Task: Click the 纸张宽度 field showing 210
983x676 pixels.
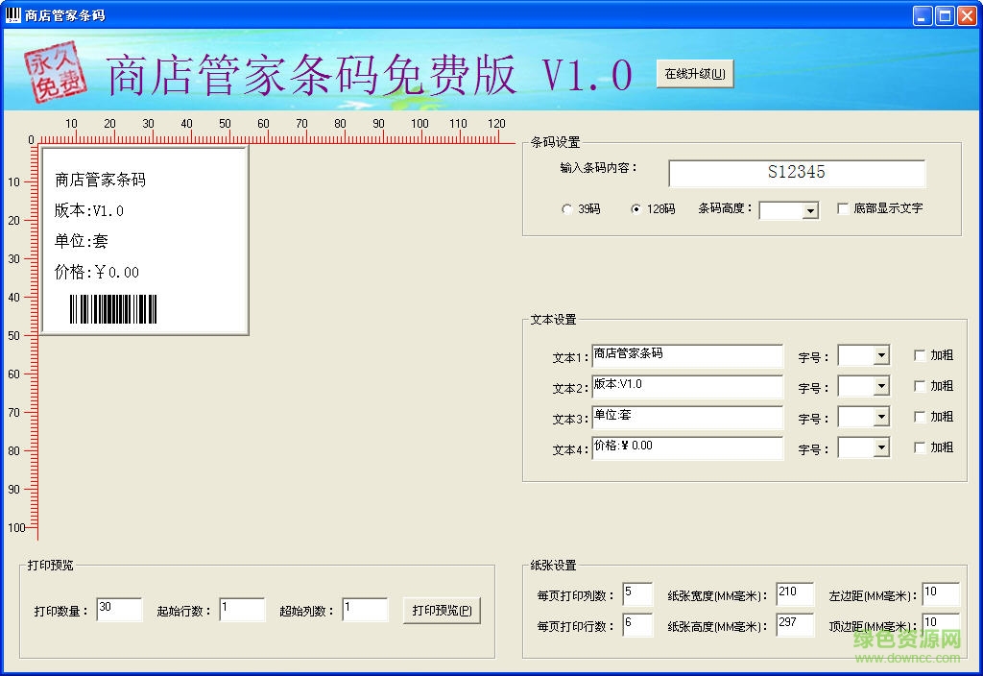Action: tap(795, 593)
